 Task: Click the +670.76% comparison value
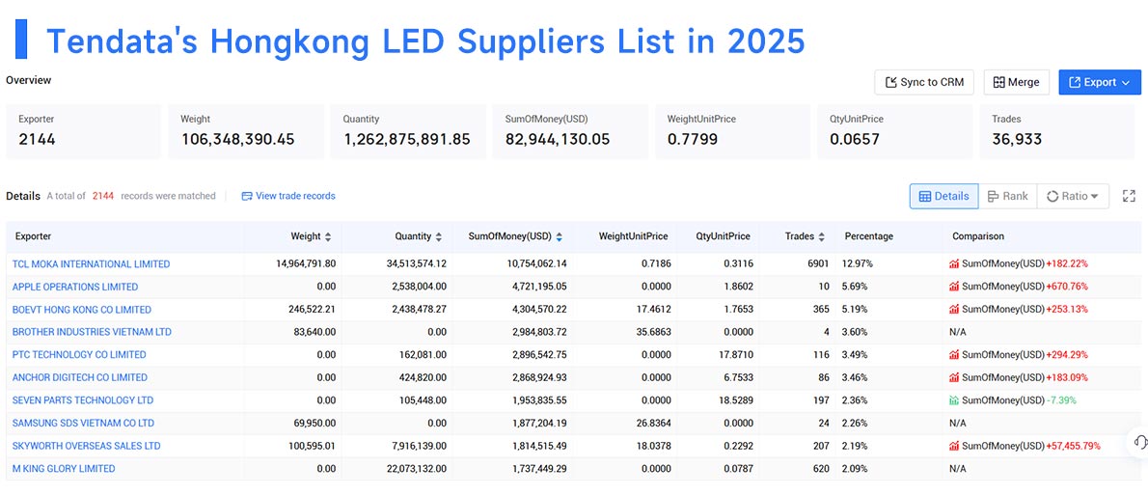tap(1067, 287)
